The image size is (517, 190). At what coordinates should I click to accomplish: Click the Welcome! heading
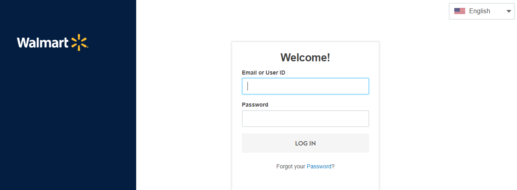[x=305, y=57]
